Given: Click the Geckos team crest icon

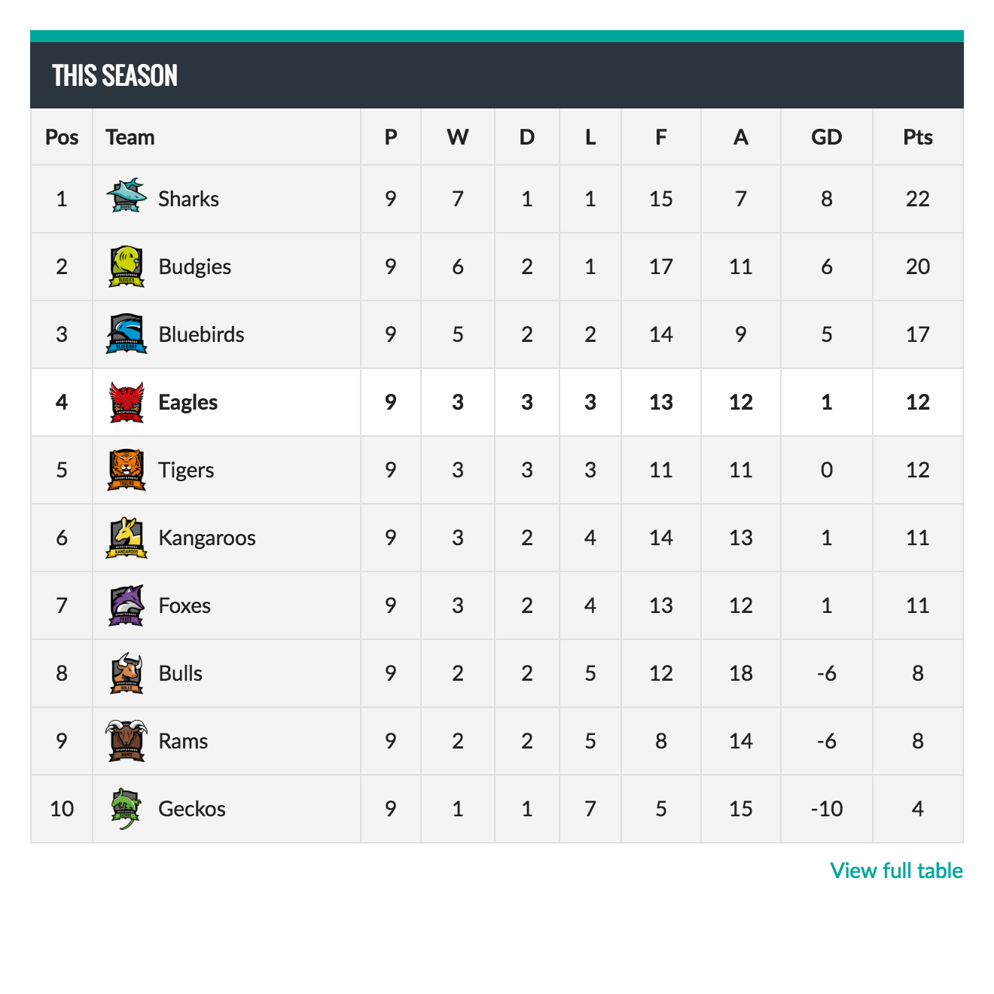Looking at the screenshot, I should coord(126,809).
